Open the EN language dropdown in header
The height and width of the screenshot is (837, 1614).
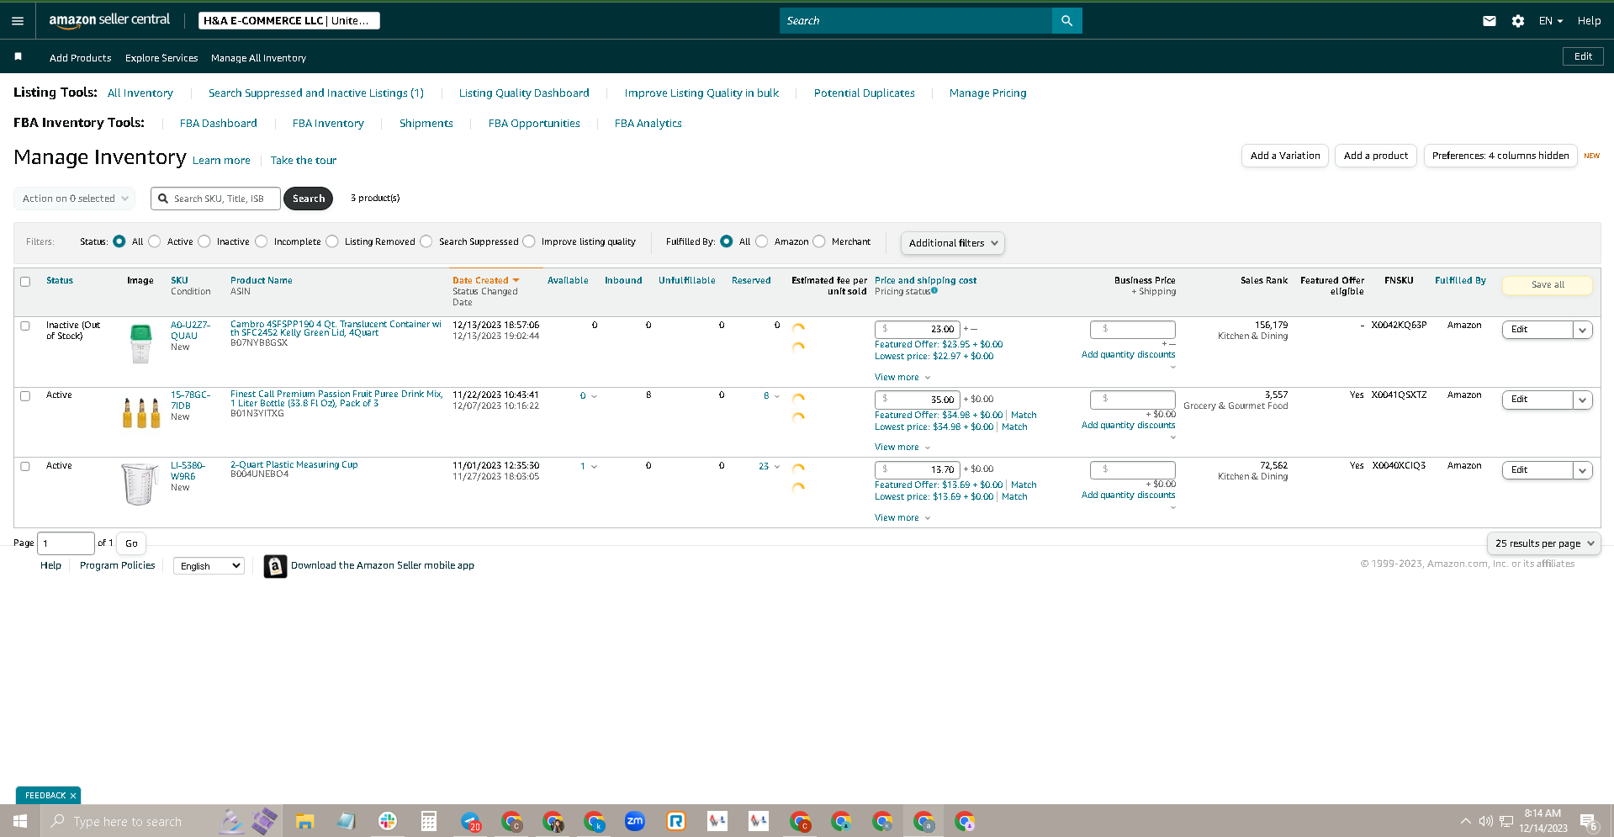click(1550, 21)
